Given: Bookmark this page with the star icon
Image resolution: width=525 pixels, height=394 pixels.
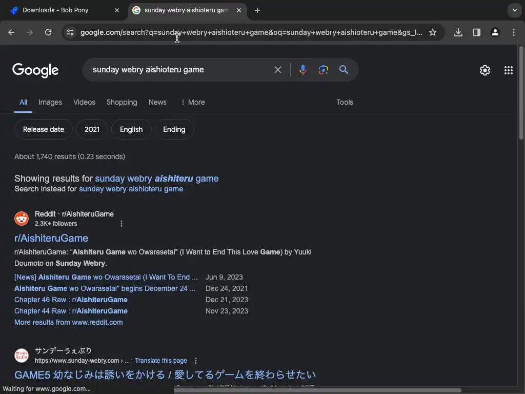Looking at the screenshot, I should (x=433, y=32).
